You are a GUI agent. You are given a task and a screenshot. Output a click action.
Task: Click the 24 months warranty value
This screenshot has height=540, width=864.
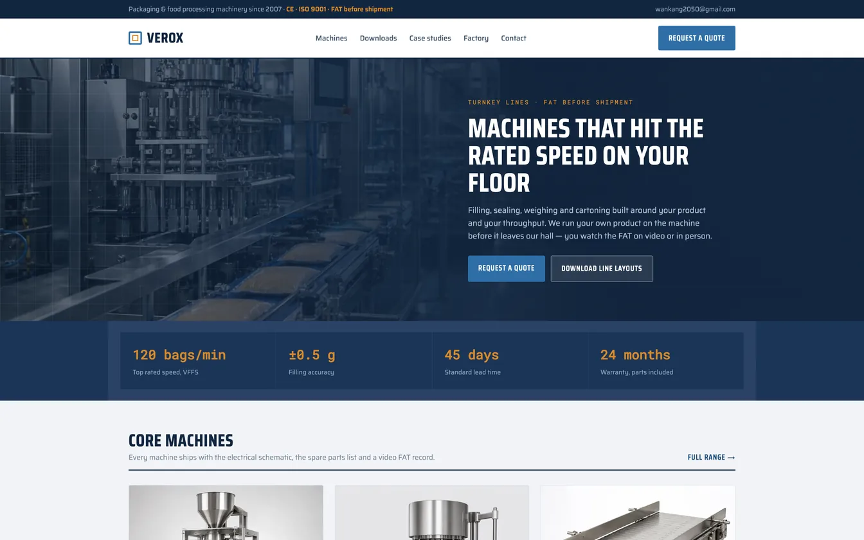pyautogui.click(x=635, y=355)
